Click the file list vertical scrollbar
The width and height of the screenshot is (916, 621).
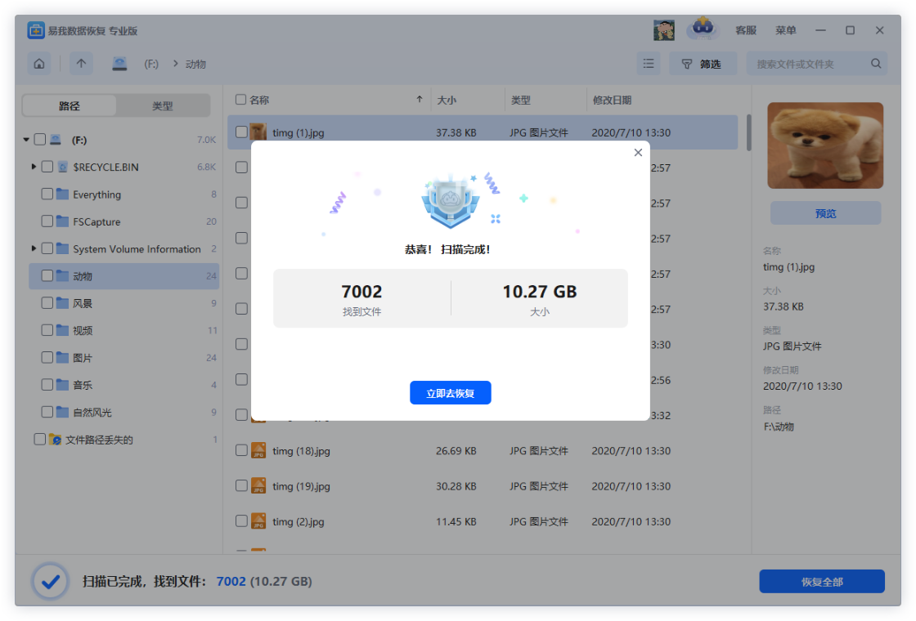point(748,132)
